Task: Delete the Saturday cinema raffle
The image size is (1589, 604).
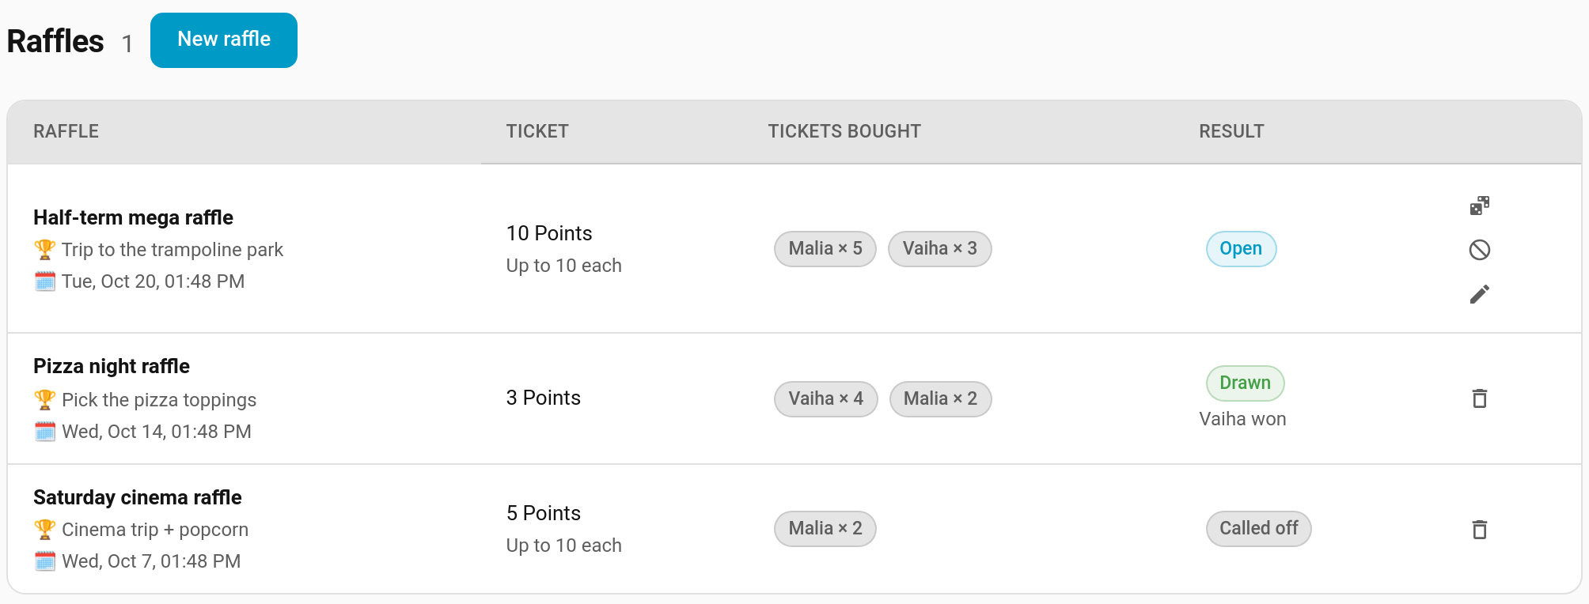Action: click(x=1479, y=529)
